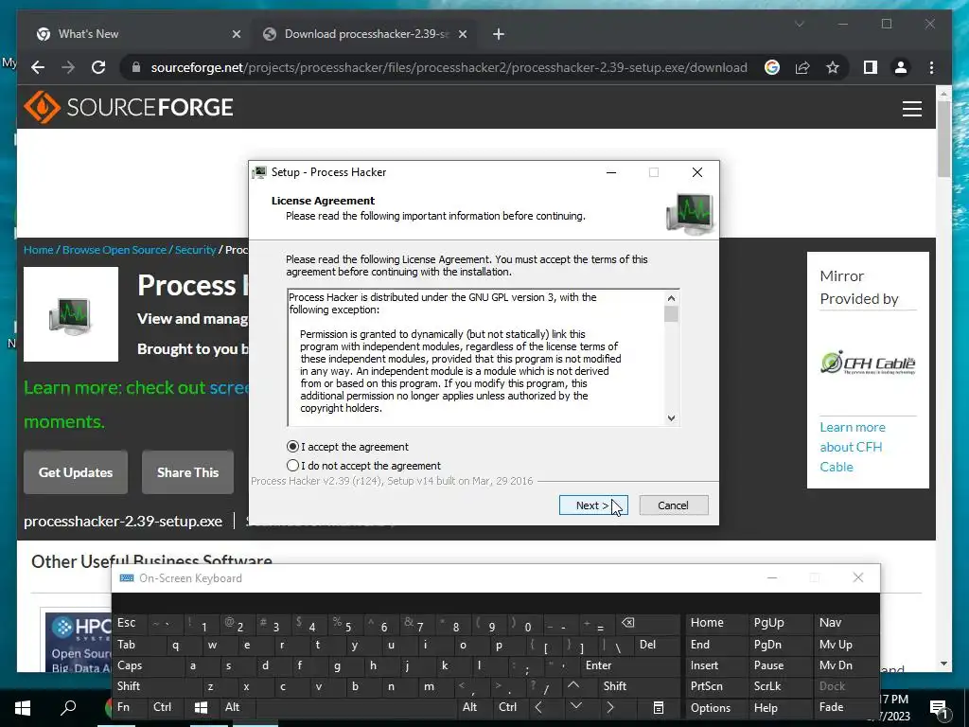Share this page icon in Chrome
This screenshot has width=969, height=727.
[x=802, y=67]
